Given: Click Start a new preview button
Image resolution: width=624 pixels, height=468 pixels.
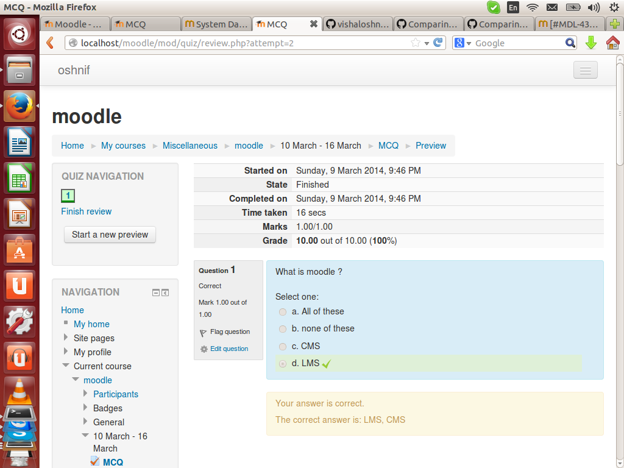Looking at the screenshot, I should point(110,235).
